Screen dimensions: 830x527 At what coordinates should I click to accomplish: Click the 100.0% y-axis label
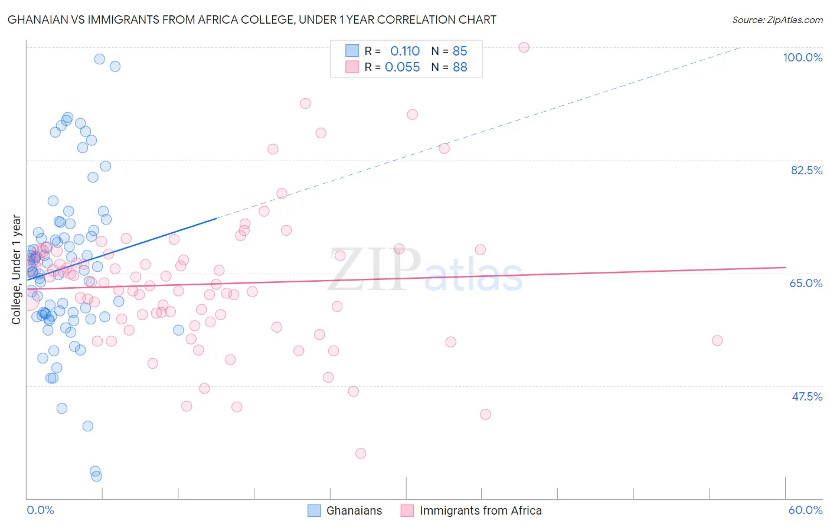click(802, 57)
